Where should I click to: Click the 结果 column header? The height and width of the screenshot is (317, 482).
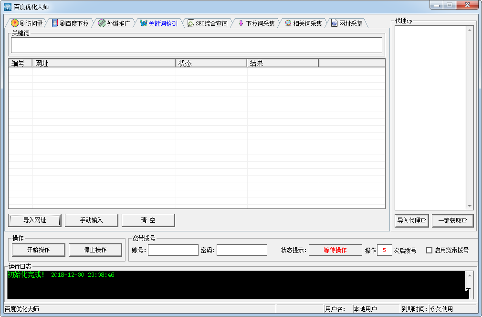pyautogui.click(x=283, y=63)
